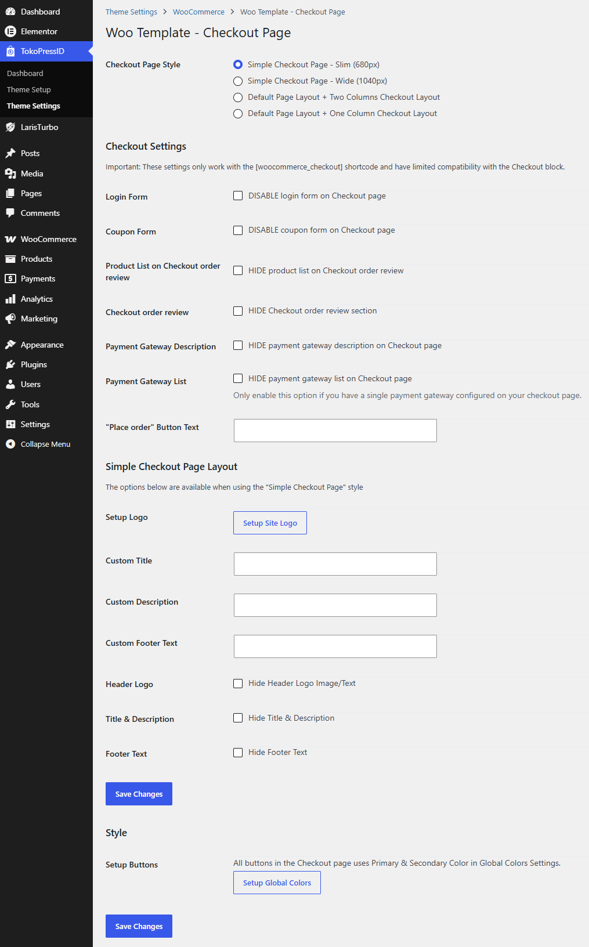This screenshot has height=947, width=589.
Task: Open the Plugins menu
Action: coord(46,364)
